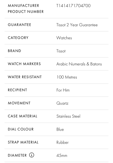The image size is (113, 163).
Task: Click the Guarantee row label
Action: point(20,25)
